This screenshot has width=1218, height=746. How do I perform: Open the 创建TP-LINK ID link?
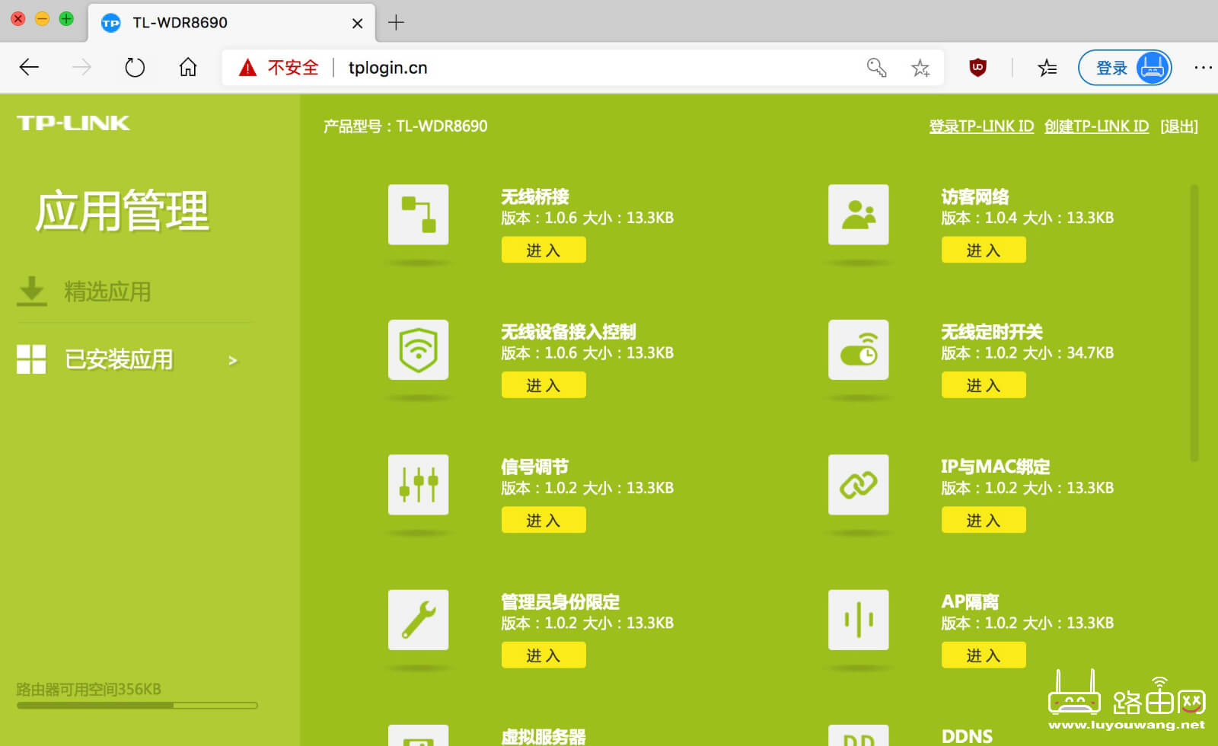1097,126
